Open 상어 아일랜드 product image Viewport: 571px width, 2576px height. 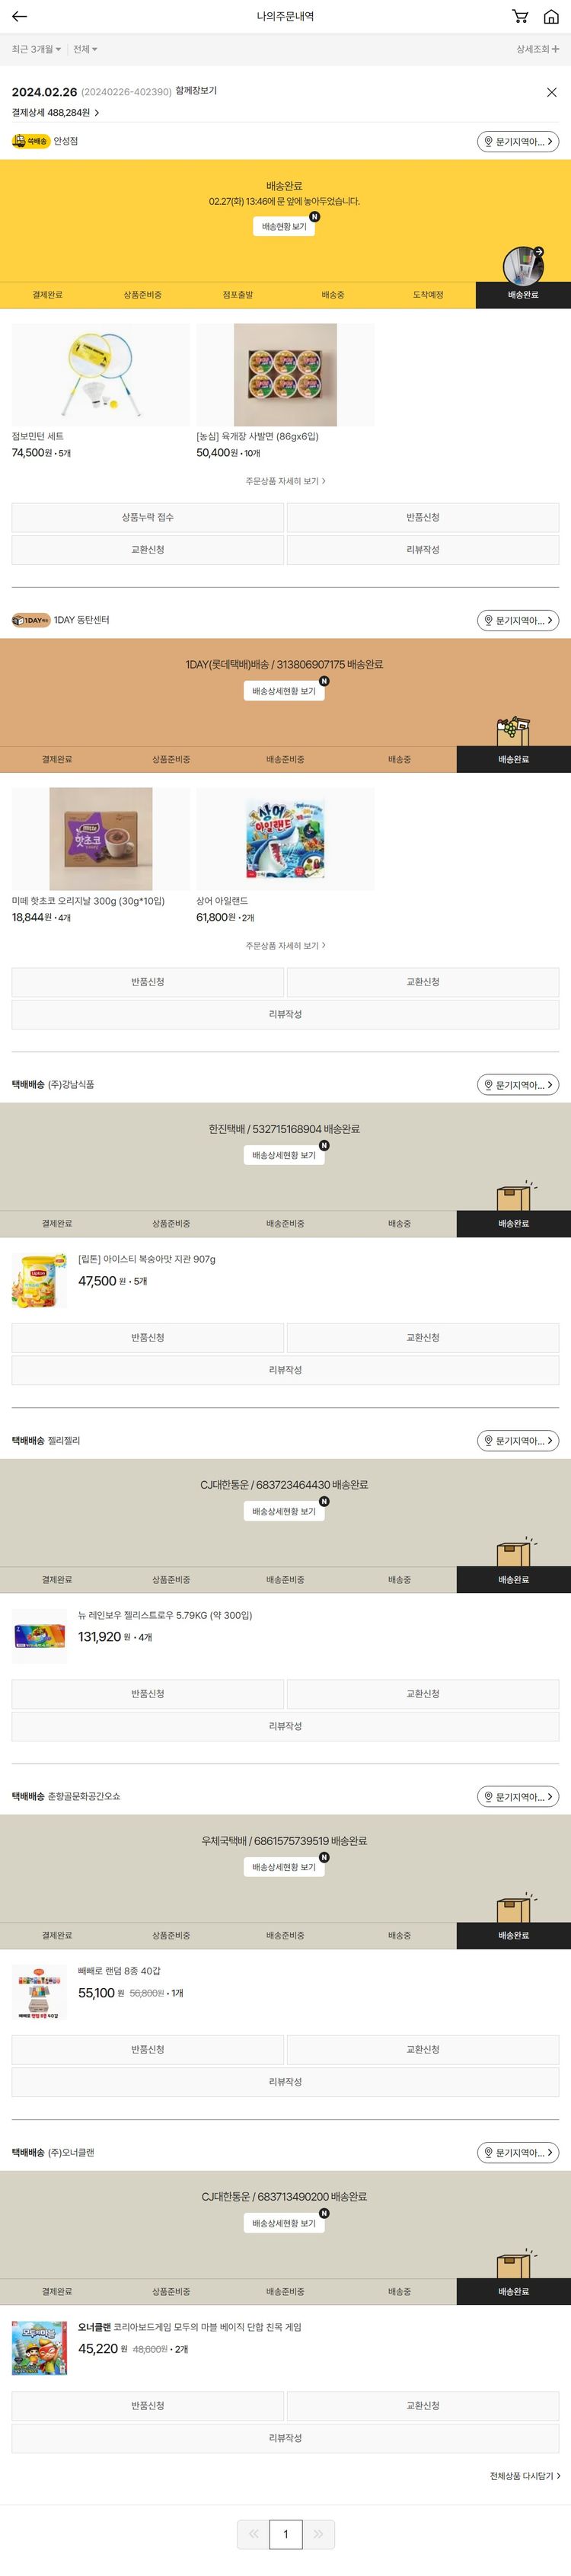(285, 839)
